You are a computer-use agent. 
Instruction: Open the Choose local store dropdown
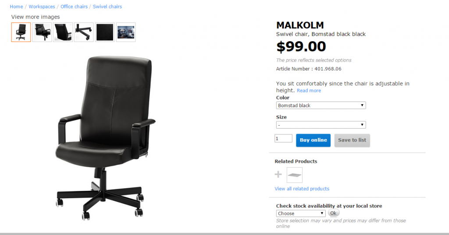click(301, 213)
